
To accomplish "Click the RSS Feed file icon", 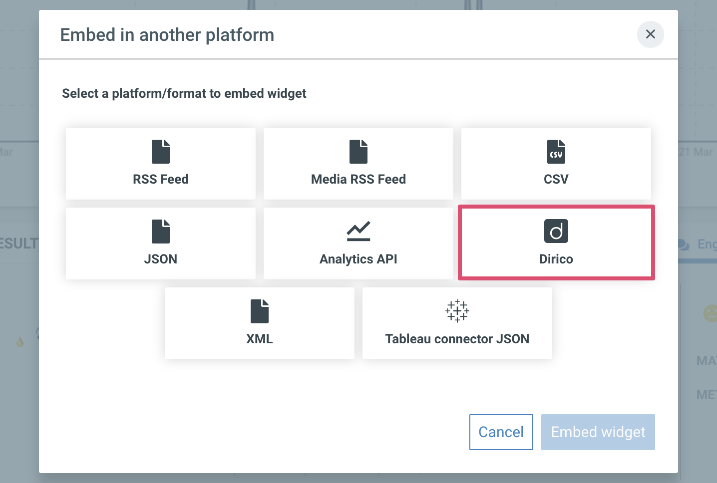I will (x=161, y=152).
